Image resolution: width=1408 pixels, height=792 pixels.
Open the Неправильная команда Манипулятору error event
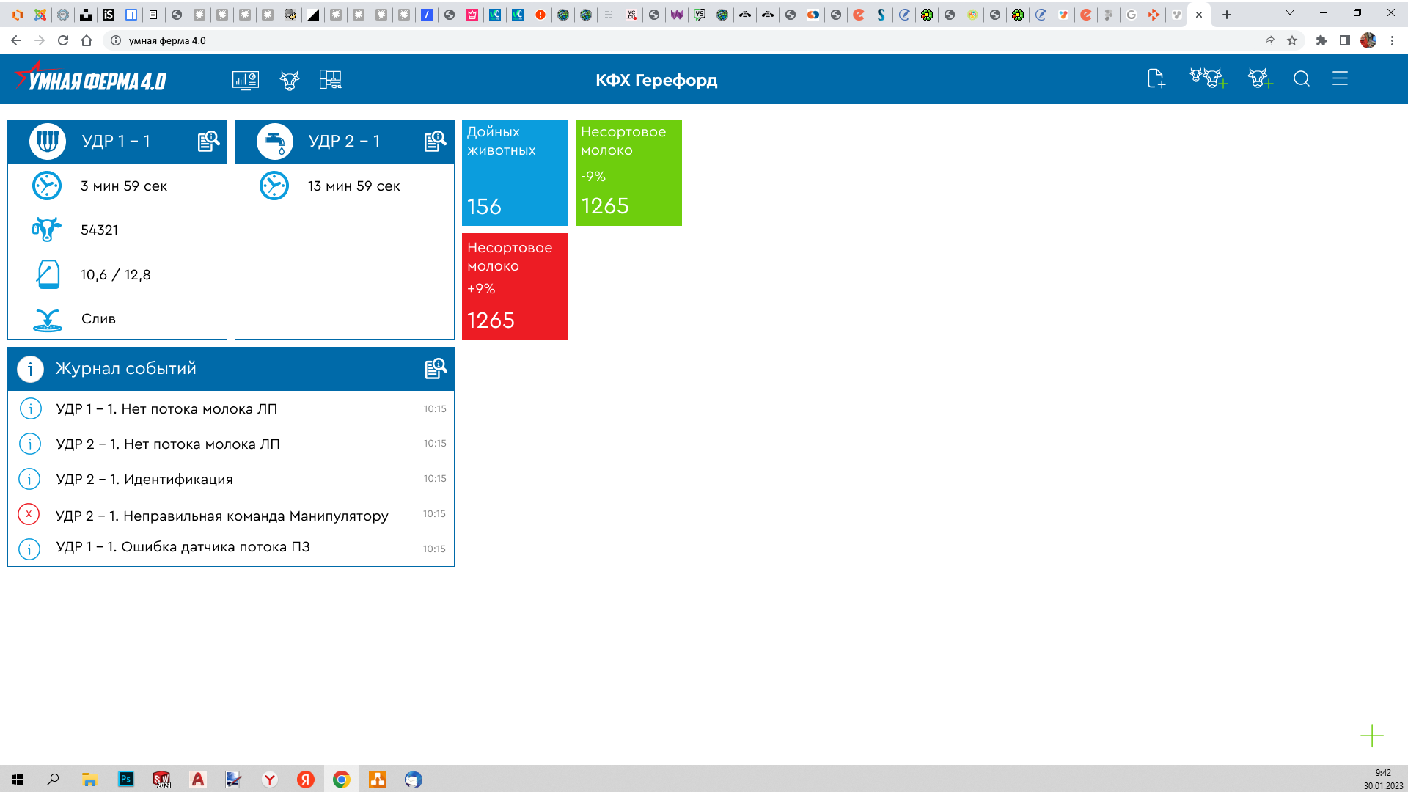point(221,516)
